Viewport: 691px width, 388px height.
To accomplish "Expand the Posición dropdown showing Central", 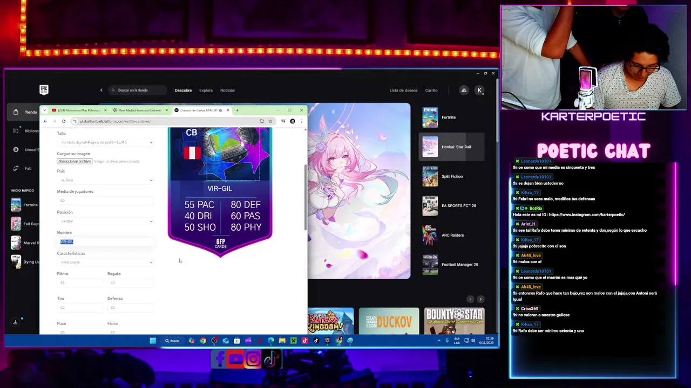I will [x=105, y=221].
